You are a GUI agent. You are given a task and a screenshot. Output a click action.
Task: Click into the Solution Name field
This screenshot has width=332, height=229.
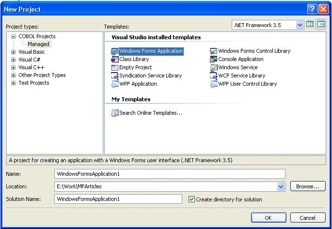coord(118,199)
